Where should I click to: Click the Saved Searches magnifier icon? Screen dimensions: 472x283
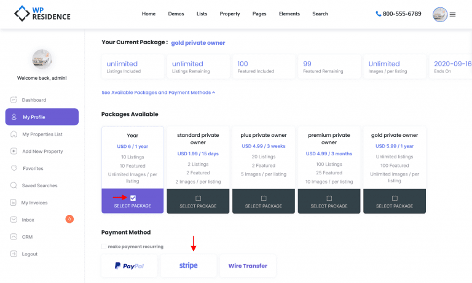(x=14, y=185)
